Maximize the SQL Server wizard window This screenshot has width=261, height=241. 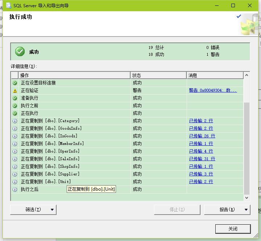[x=233, y=5]
